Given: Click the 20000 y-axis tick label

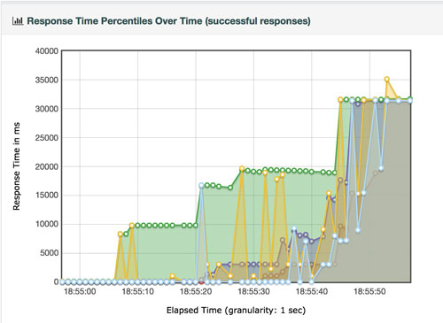Looking at the screenshot, I should (x=47, y=166).
